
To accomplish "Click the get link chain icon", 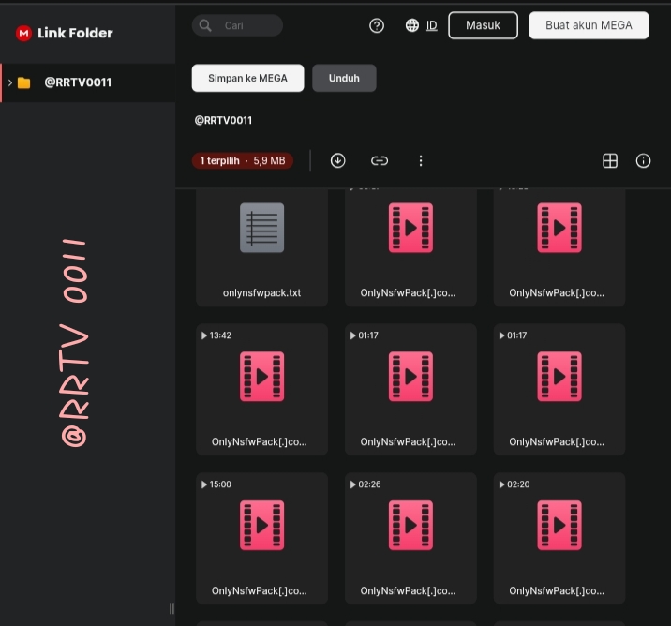I will click(380, 161).
